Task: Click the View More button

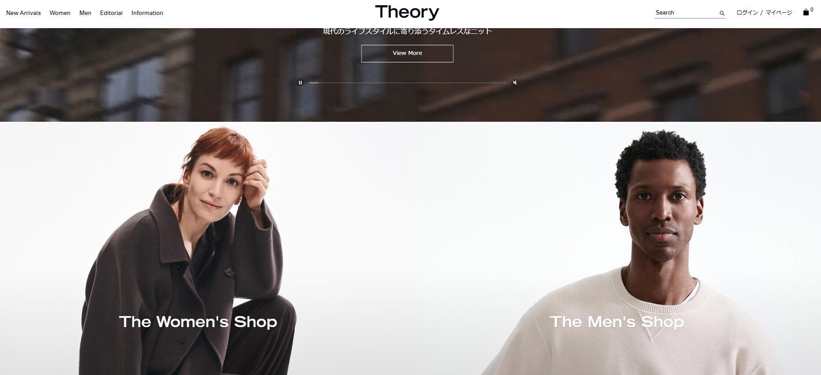Action: point(407,53)
